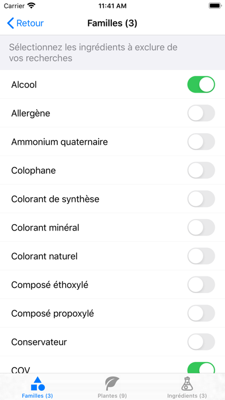
Task: Enable the Allergène toggle
Action: coord(201,113)
